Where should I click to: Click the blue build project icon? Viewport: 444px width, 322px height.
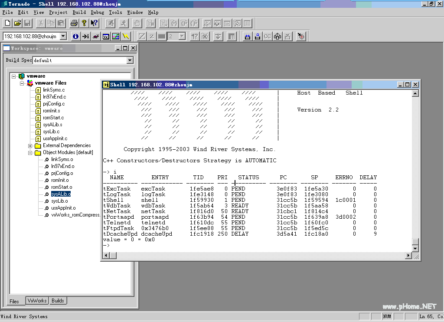[x=248, y=36]
